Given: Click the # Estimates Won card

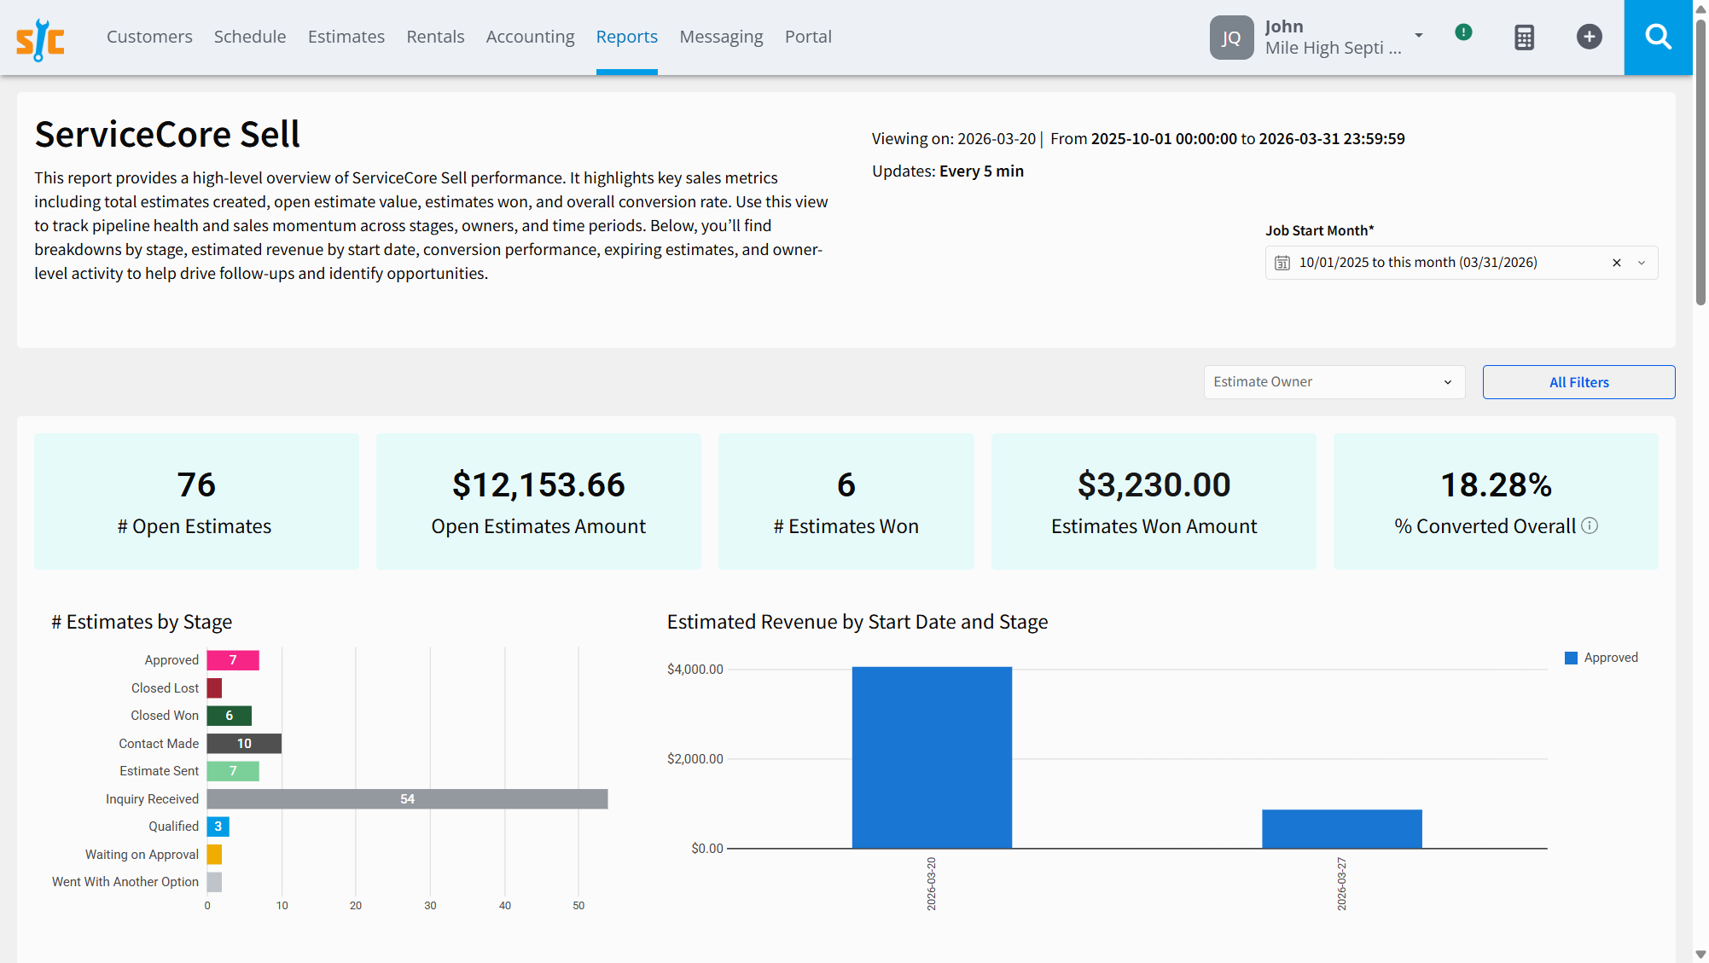Looking at the screenshot, I should coord(846,502).
